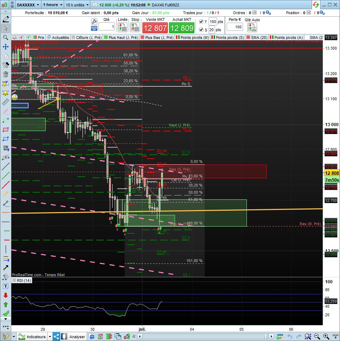Select the orange horizontal line tool
This screenshot has width=340, height=341.
tap(6, 212)
